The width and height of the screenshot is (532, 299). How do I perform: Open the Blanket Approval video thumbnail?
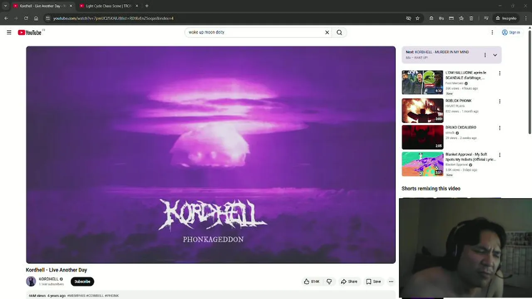tap(422, 164)
